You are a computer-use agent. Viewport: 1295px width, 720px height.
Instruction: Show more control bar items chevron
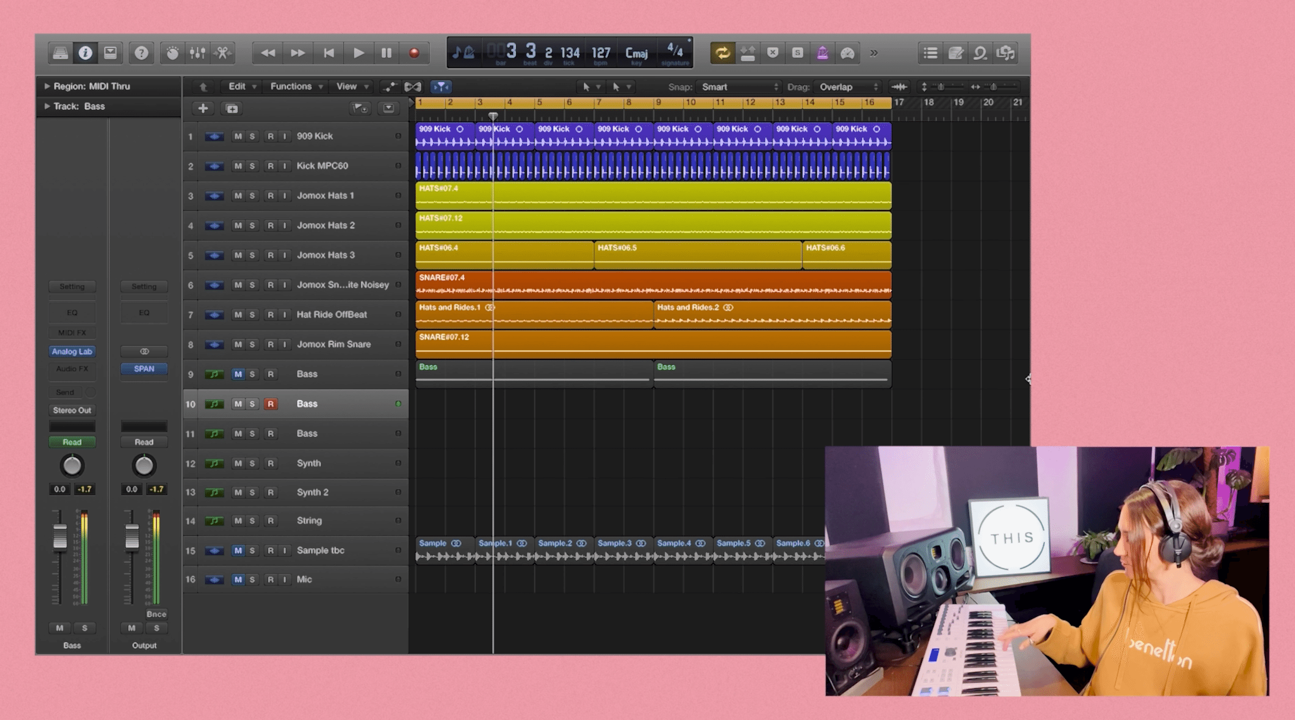click(874, 53)
